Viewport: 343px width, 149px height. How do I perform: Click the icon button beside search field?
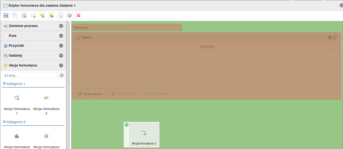click(x=61, y=75)
